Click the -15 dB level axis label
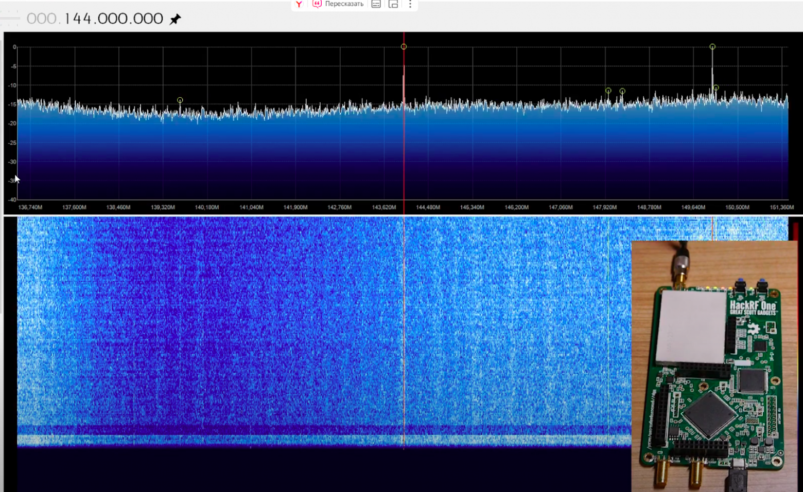This screenshot has width=803, height=492. click(x=12, y=104)
